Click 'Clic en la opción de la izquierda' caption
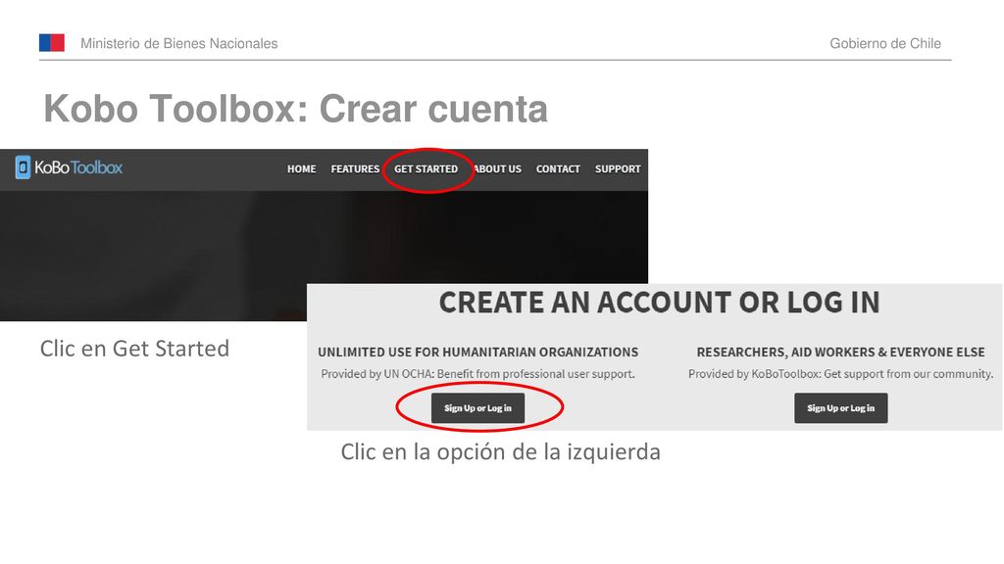The width and height of the screenshot is (1004, 564). (x=501, y=452)
